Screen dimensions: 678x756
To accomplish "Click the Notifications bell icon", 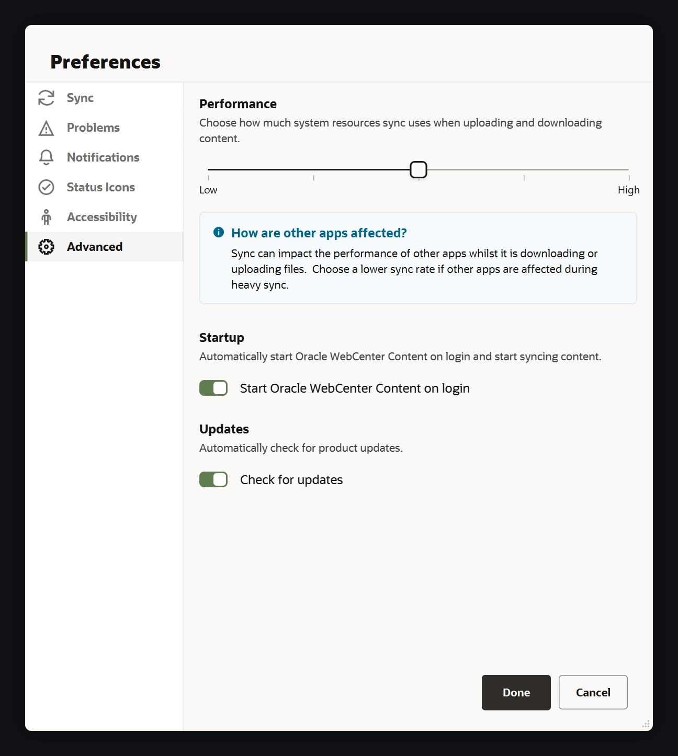I will (x=46, y=157).
